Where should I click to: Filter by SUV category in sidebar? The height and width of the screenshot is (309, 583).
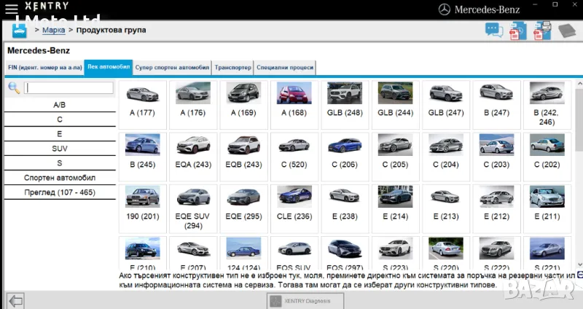coord(60,149)
